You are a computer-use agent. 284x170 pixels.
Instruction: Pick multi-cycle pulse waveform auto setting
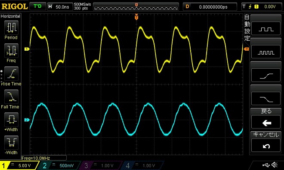(x=266, y=52)
